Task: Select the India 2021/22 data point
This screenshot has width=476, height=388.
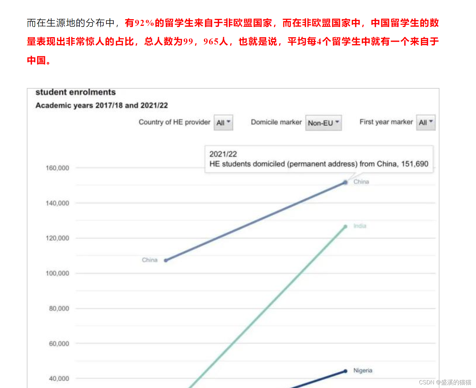Action: coord(345,227)
